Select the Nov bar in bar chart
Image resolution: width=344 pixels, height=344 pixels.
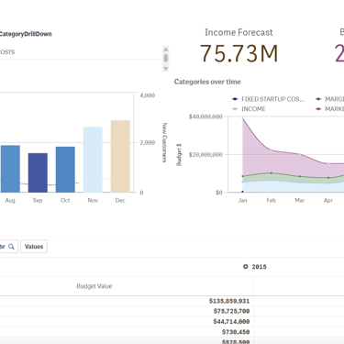[93, 160]
